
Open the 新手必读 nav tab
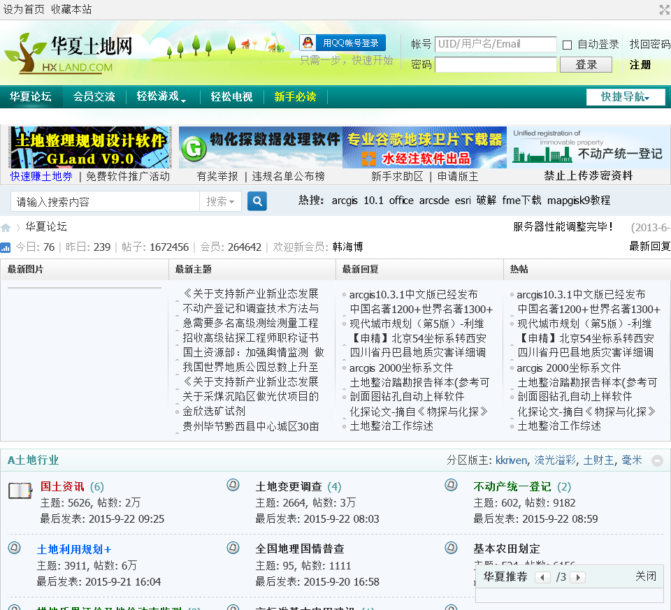295,96
